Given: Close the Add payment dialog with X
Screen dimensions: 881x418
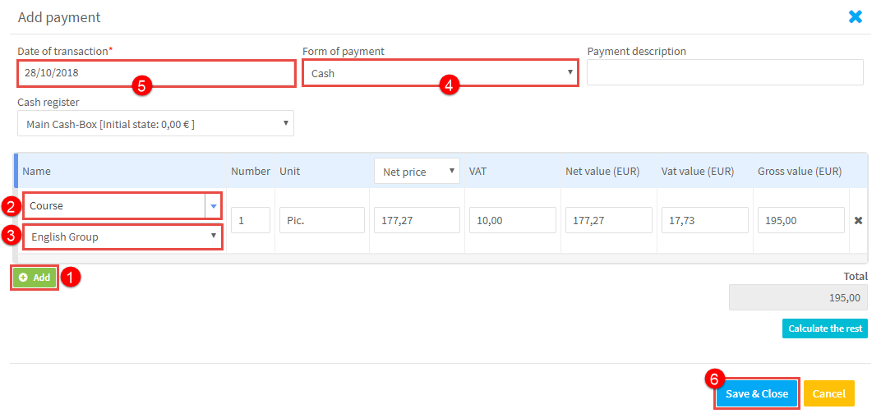Looking at the screenshot, I should coord(856,16).
